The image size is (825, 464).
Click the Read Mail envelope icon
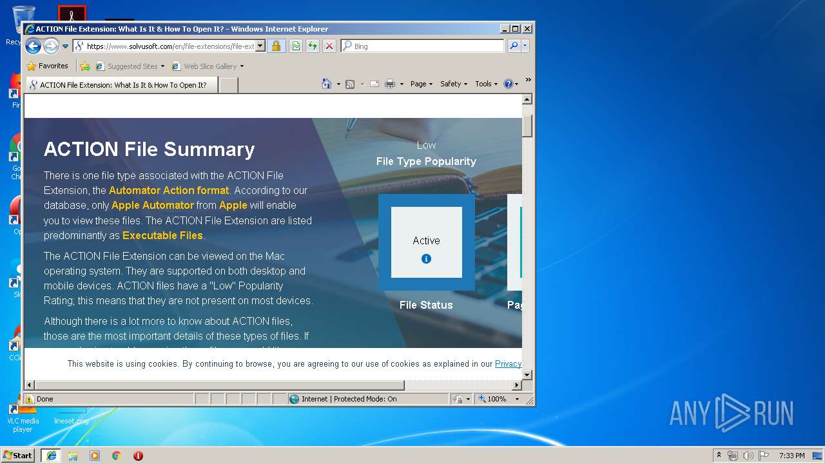374,84
